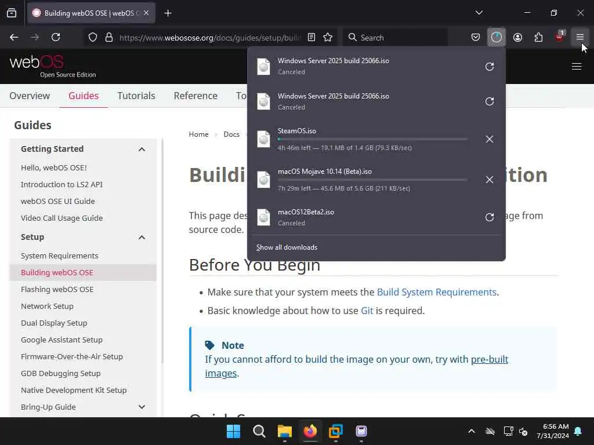Viewport: 594px width, 445px height.
Task: Click the webosose.org URL in address bar
Action: point(210,38)
